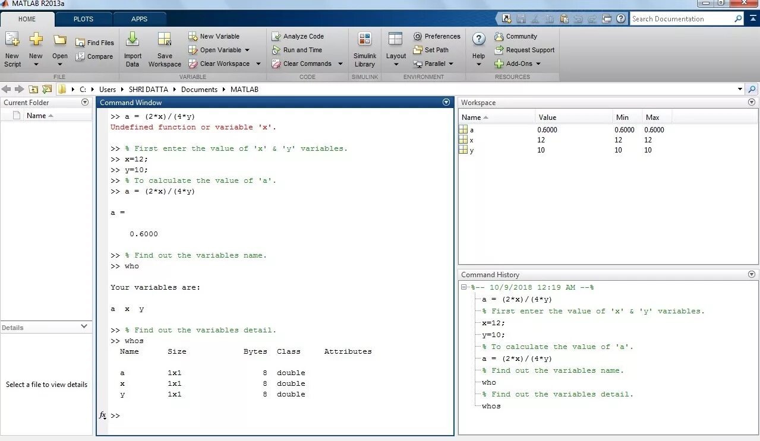Click the Search Documentation magnifier icon

click(738, 19)
